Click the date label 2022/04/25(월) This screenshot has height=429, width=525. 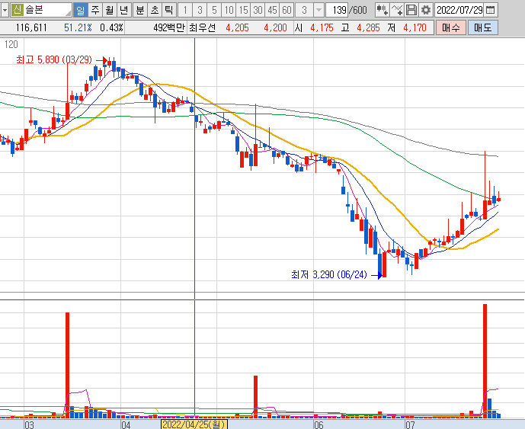click(194, 424)
